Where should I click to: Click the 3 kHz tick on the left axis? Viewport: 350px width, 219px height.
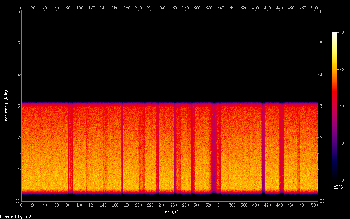pyautogui.click(x=18, y=106)
